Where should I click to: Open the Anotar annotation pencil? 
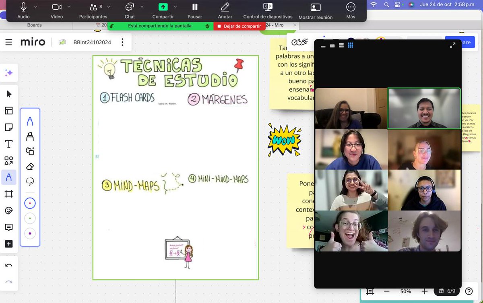pyautogui.click(x=225, y=7)
